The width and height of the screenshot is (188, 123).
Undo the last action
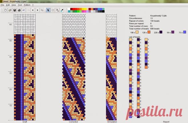pos(24,10)
